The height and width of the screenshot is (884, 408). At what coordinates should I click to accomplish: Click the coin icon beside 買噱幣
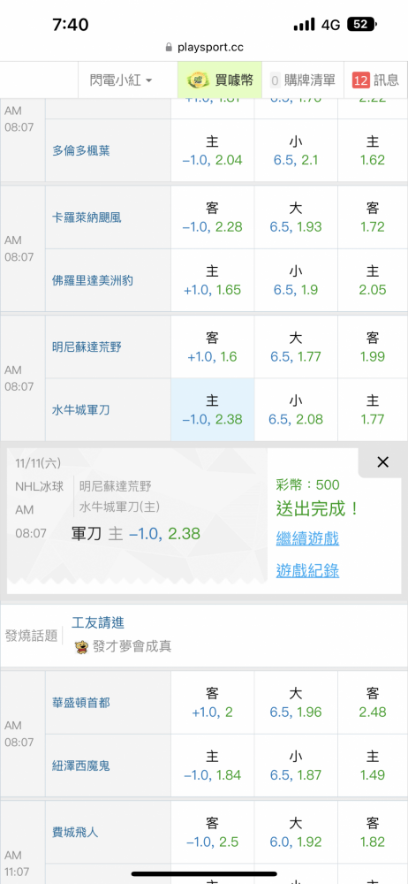197,80
